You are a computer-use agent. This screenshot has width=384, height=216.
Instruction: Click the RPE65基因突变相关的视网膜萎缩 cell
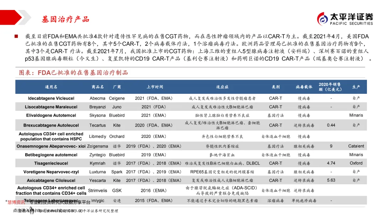click(x=222, y=172)
